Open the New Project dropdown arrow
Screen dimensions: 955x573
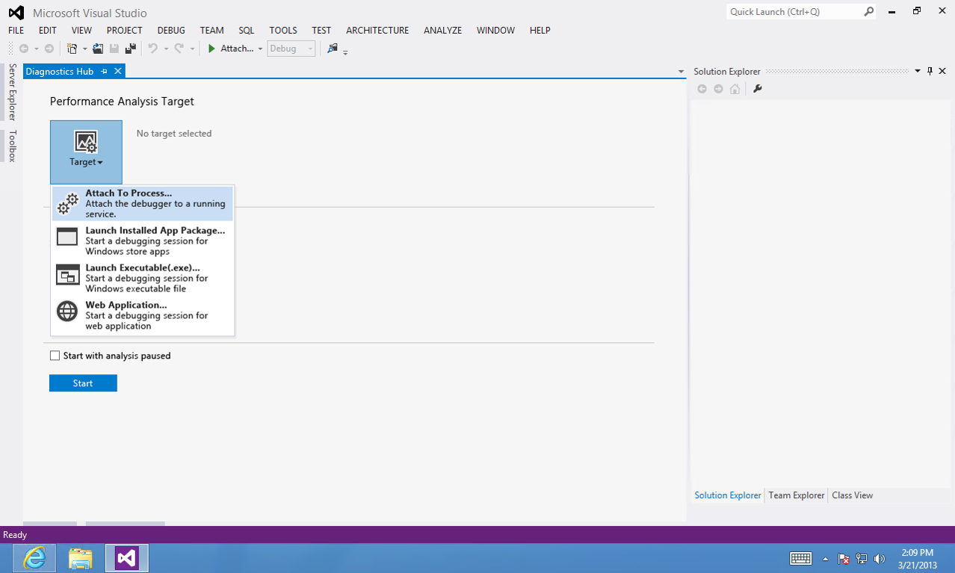pos(84,49)
